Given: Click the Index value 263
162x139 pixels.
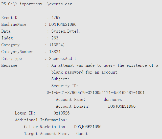Looking at the screenshot, I should (x=55, y=38).
